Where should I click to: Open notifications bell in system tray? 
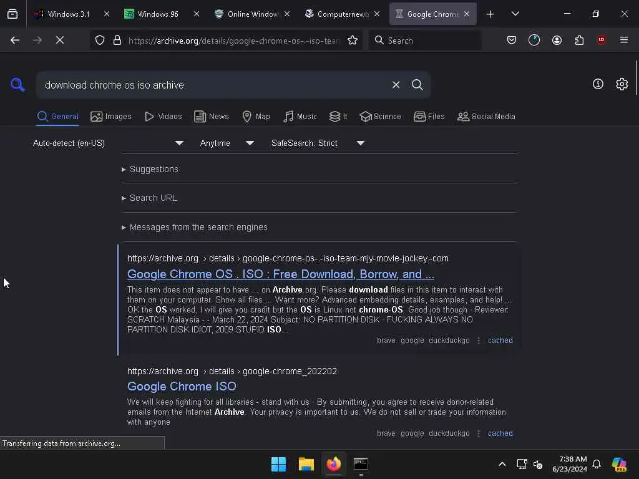597,464
